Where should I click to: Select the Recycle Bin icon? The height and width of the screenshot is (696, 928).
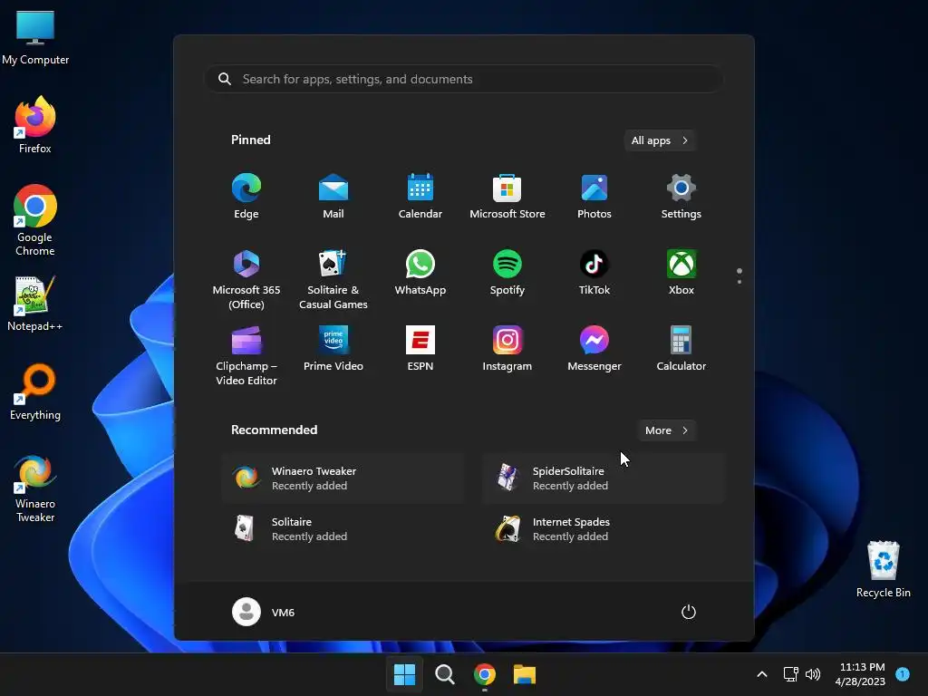(883, 569)
